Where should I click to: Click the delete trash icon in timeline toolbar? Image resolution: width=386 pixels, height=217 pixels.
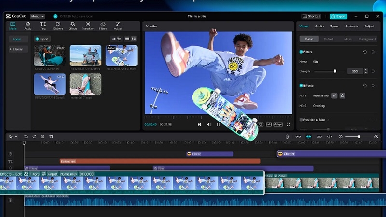(x=51, y=137)
